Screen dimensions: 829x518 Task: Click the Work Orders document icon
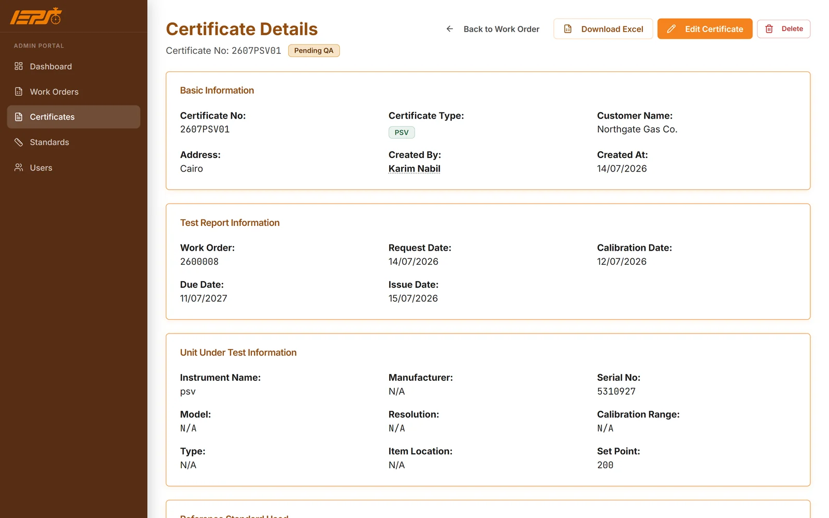coord(19,92)
